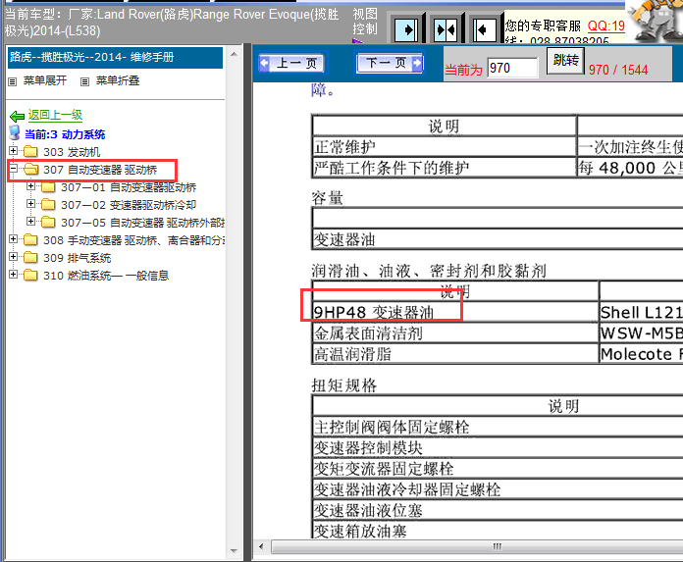Click the 金属表面清洁剂 table cell
Screen dimensions: 683x562
pyautogui.click(x=455, y=333)
